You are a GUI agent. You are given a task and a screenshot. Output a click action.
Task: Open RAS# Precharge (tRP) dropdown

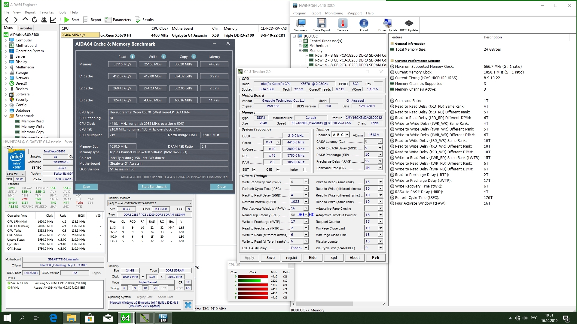point(380,154)
